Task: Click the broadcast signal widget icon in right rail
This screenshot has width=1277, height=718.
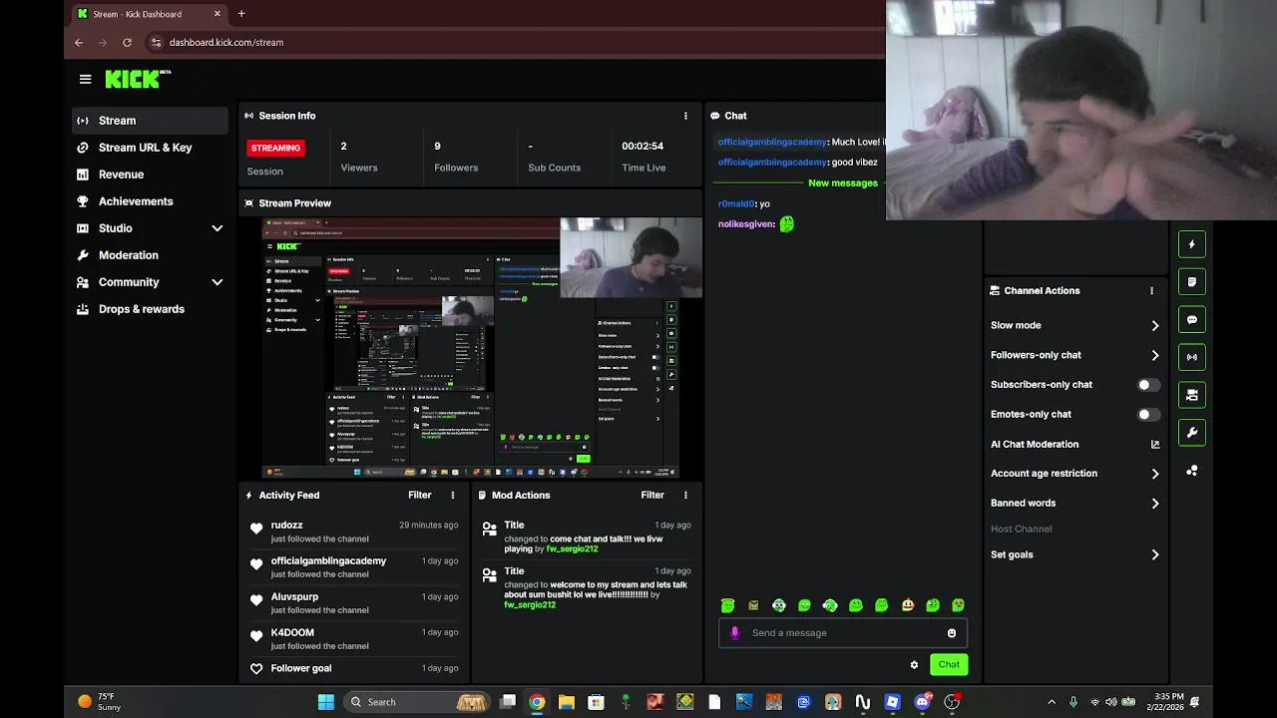Action: pyautogui.click(x=1191, y=357)
